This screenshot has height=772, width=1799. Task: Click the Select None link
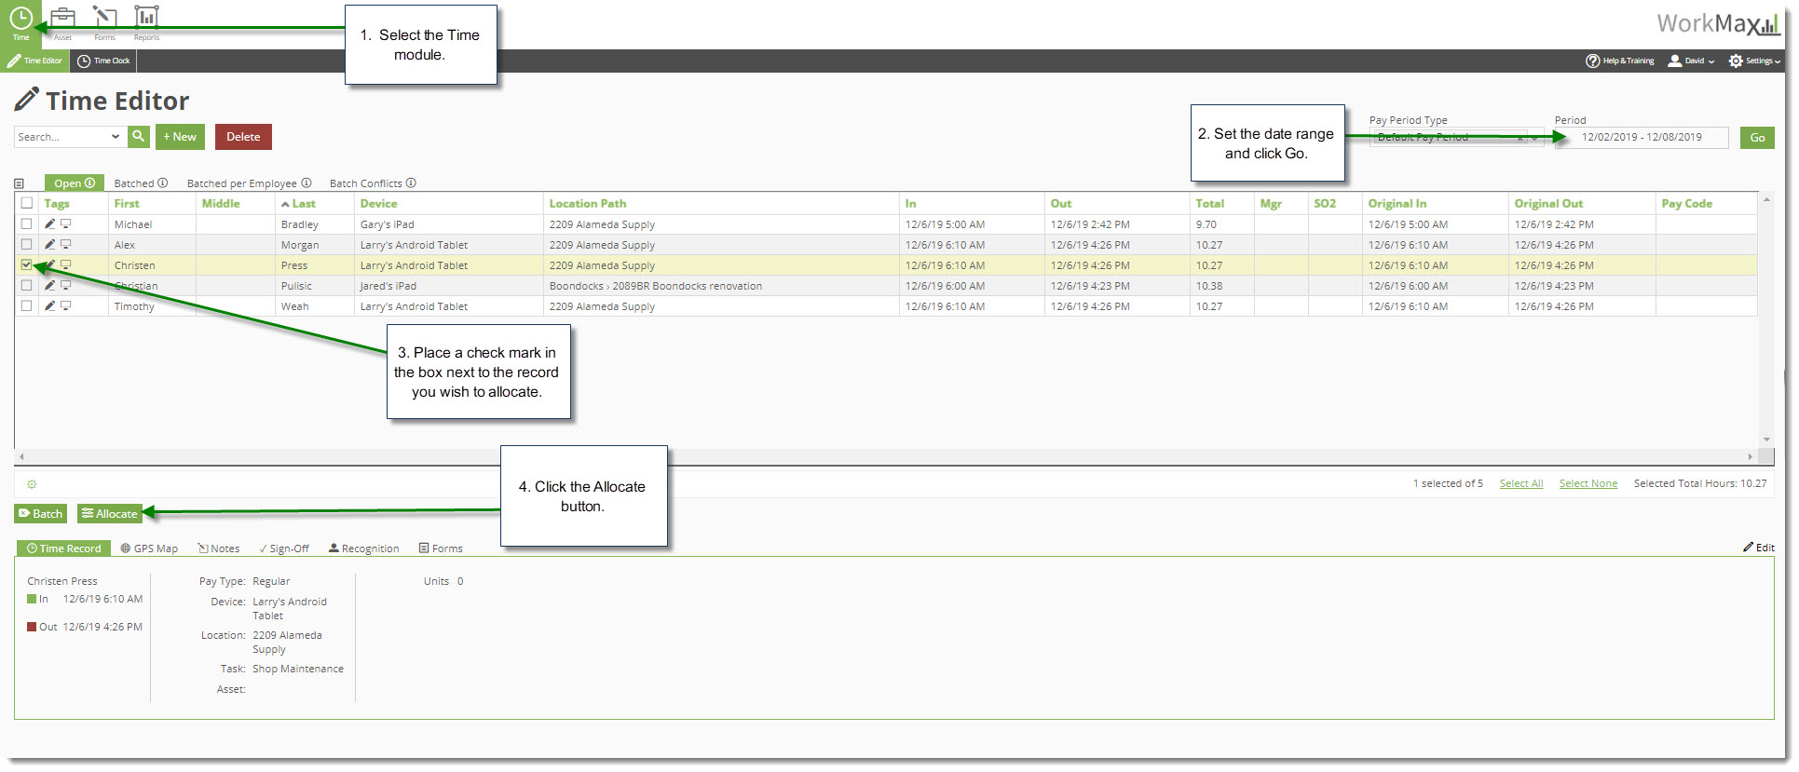1588,484
